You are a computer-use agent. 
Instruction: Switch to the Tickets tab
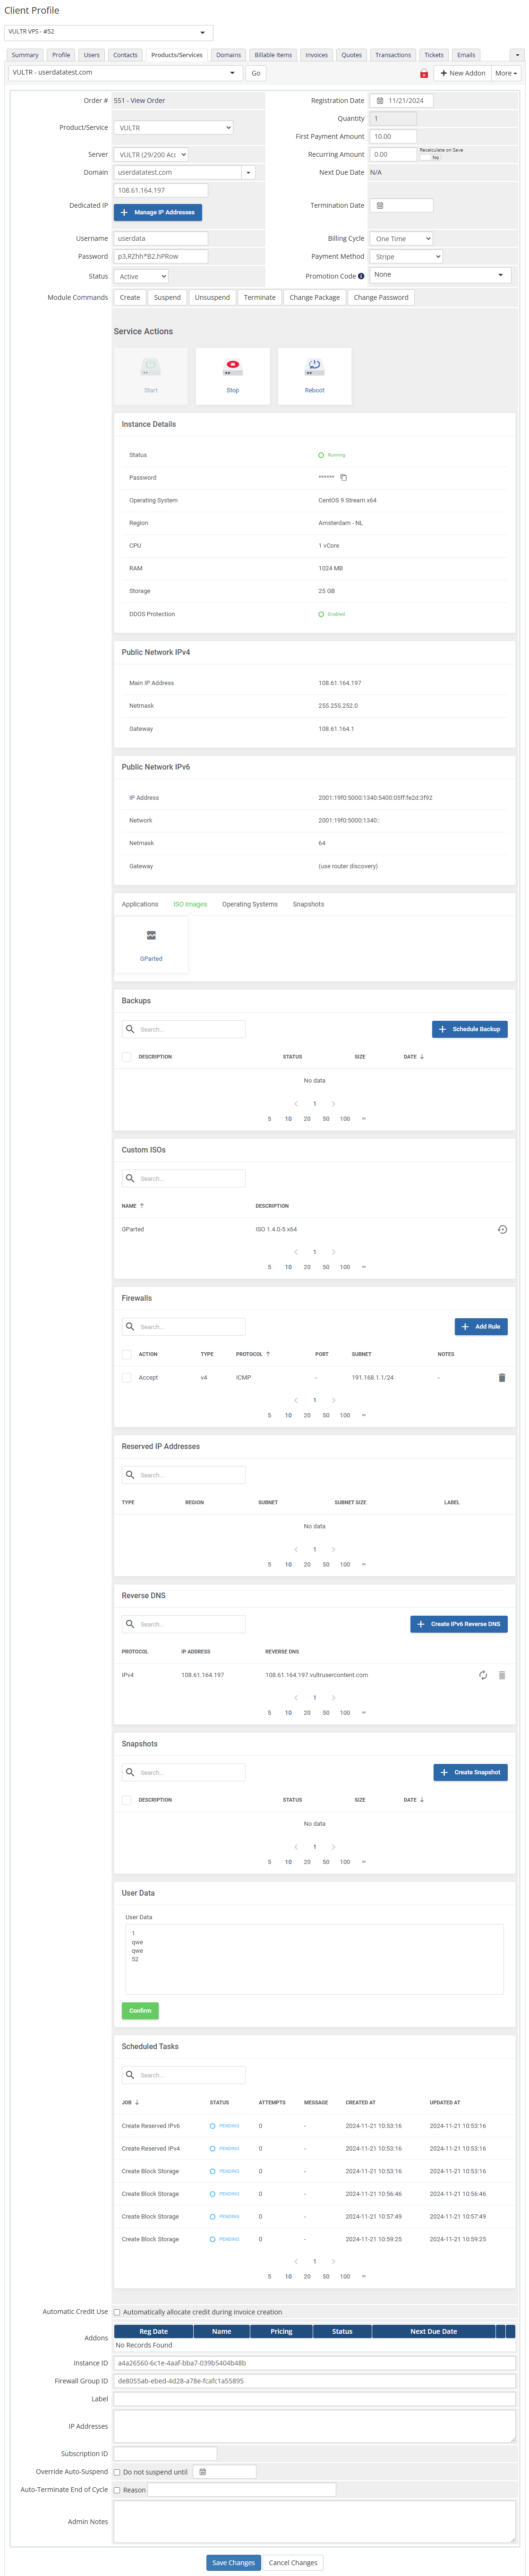[x=434, y=55]
